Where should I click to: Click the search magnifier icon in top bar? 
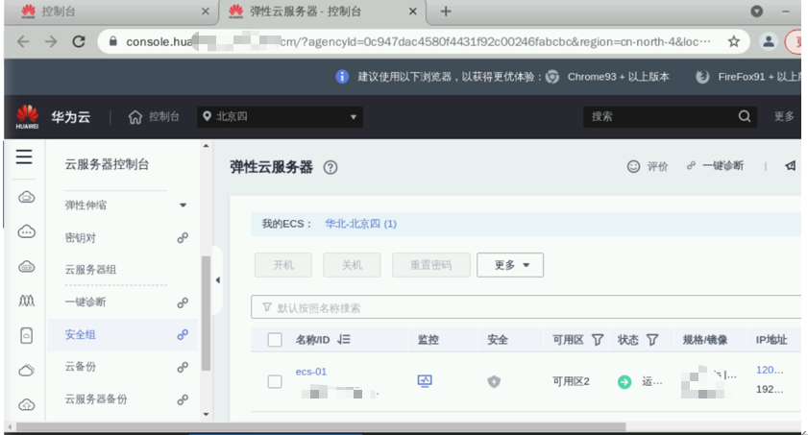pyautogui.click(x=745, y=116)
